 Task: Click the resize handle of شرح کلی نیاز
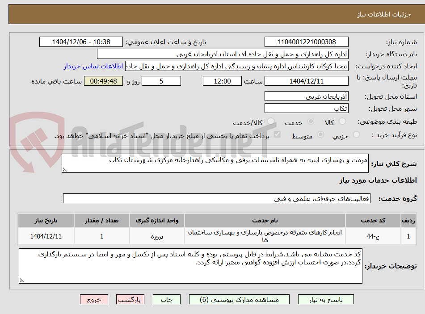[64, 170]
